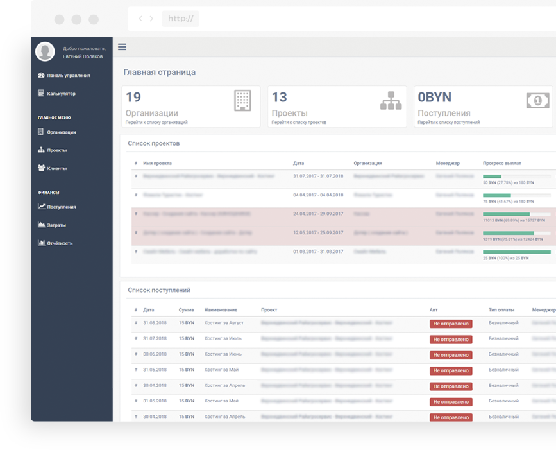Image resolution: width=556 pixels, height=450 pixels.
Task: Click the large sitemap icon in 13 card
Action: pyautogui.click(x=391, y=101)
